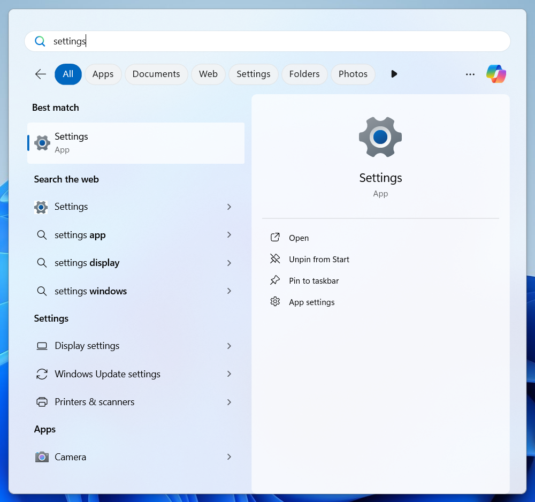Select the All filter tab
This screenshot has width=535, height=502.
(x=68, y=74)
